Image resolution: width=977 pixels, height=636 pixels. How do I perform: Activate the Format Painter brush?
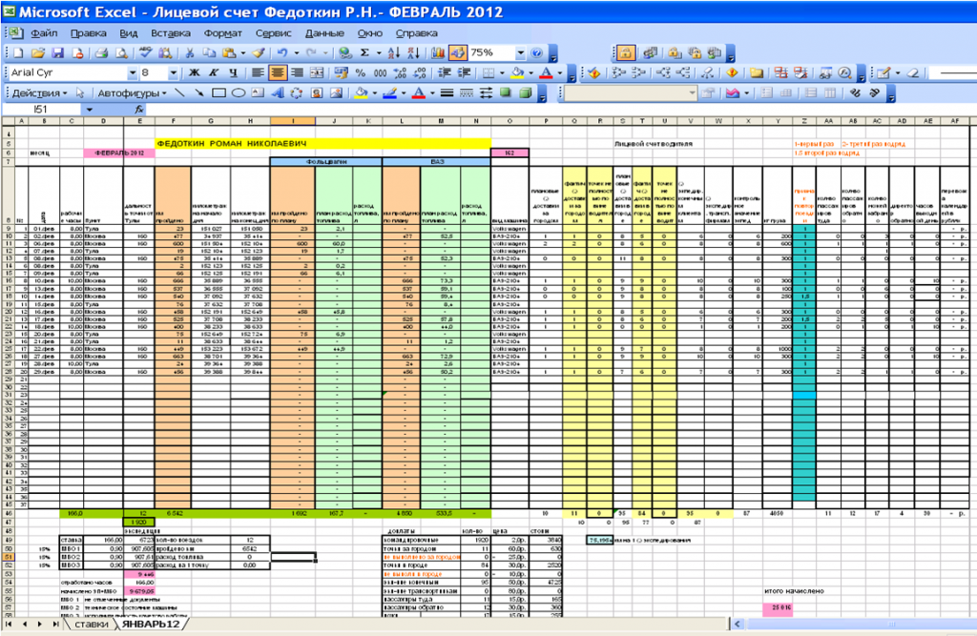coord(259,53)
